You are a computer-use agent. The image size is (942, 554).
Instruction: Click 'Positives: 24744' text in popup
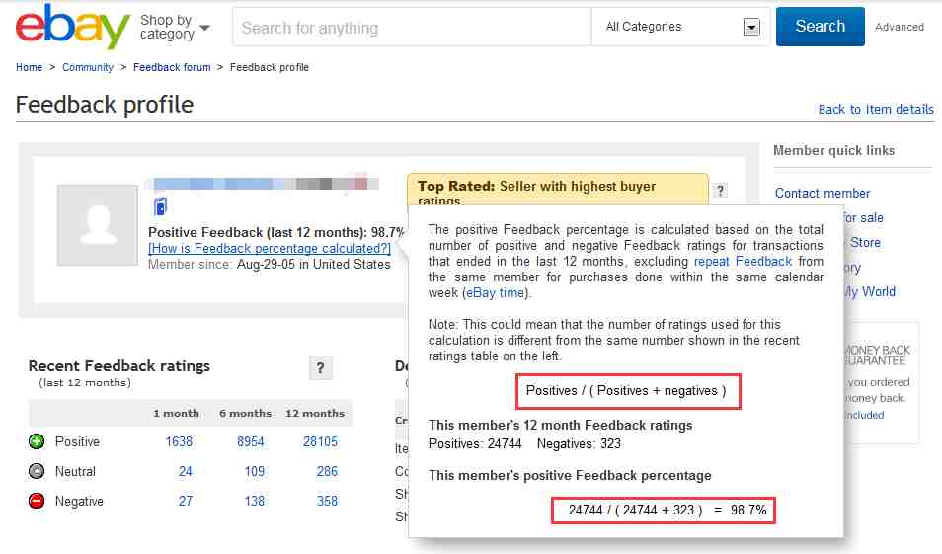(475, 444)
